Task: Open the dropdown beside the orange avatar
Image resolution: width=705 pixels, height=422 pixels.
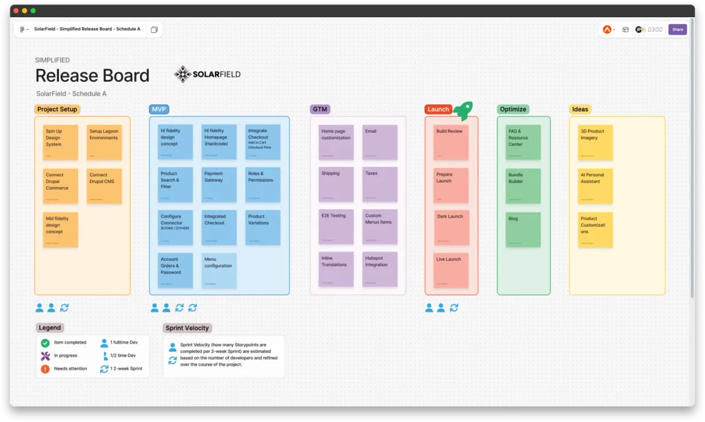Action: click(615, 29)
